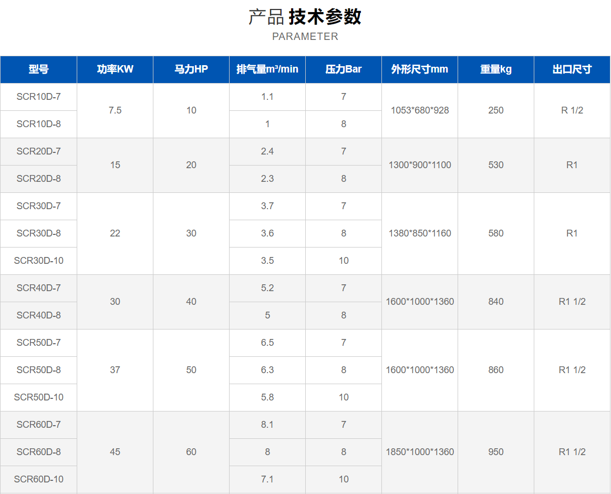The height and width of the screenshot is (494, 611).
Task: Click the 1053*680*928 dimensions cell
Action: [420, 110]
